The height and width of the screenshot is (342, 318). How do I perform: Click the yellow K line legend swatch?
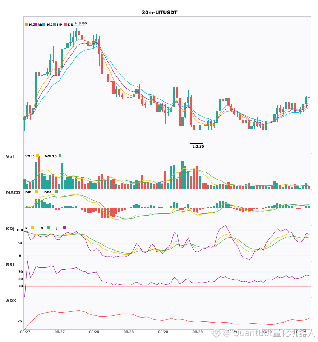[33, 228]
